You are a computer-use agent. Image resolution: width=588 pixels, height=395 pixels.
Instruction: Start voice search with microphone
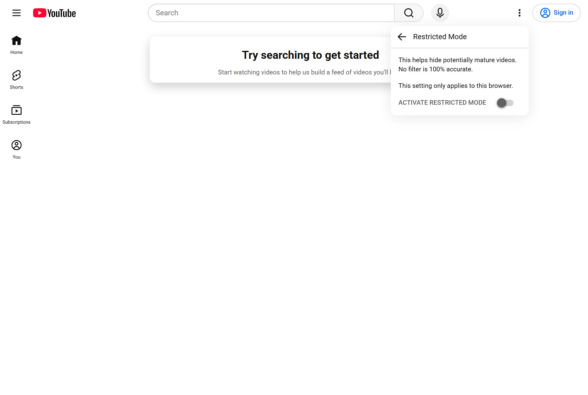point(440,13)
